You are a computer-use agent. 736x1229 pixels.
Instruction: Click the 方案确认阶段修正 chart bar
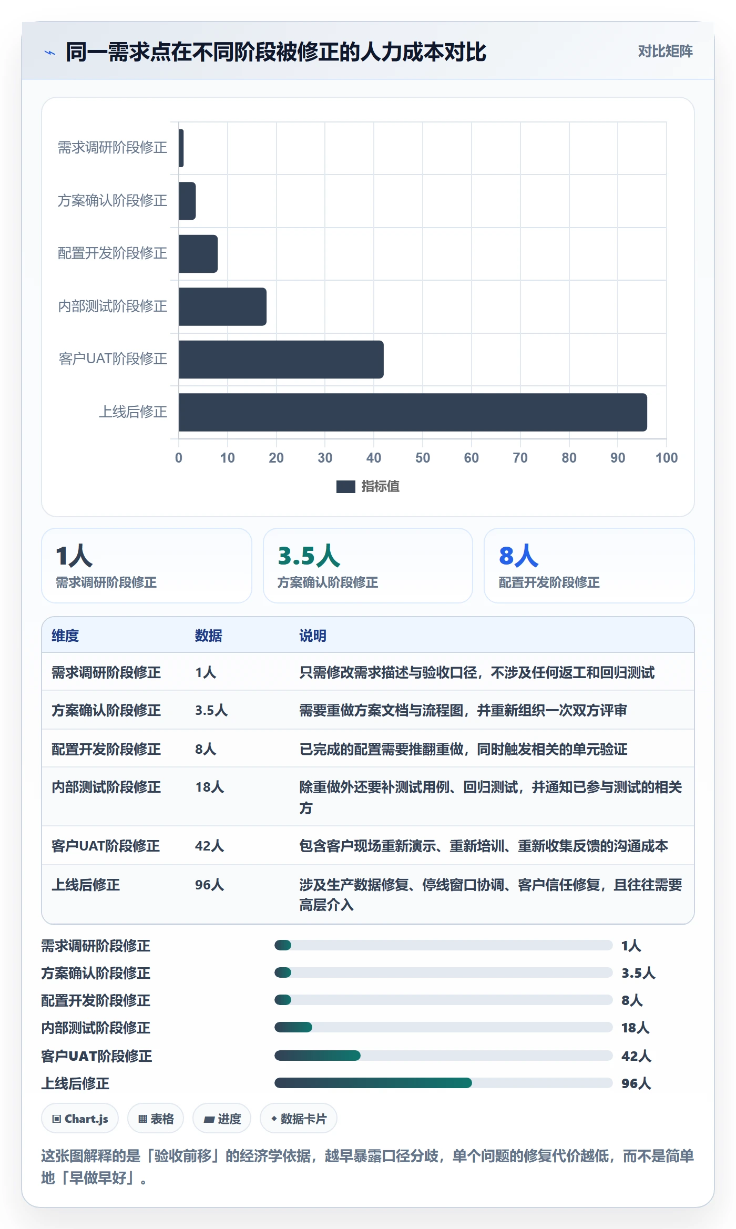pos(187,201)
